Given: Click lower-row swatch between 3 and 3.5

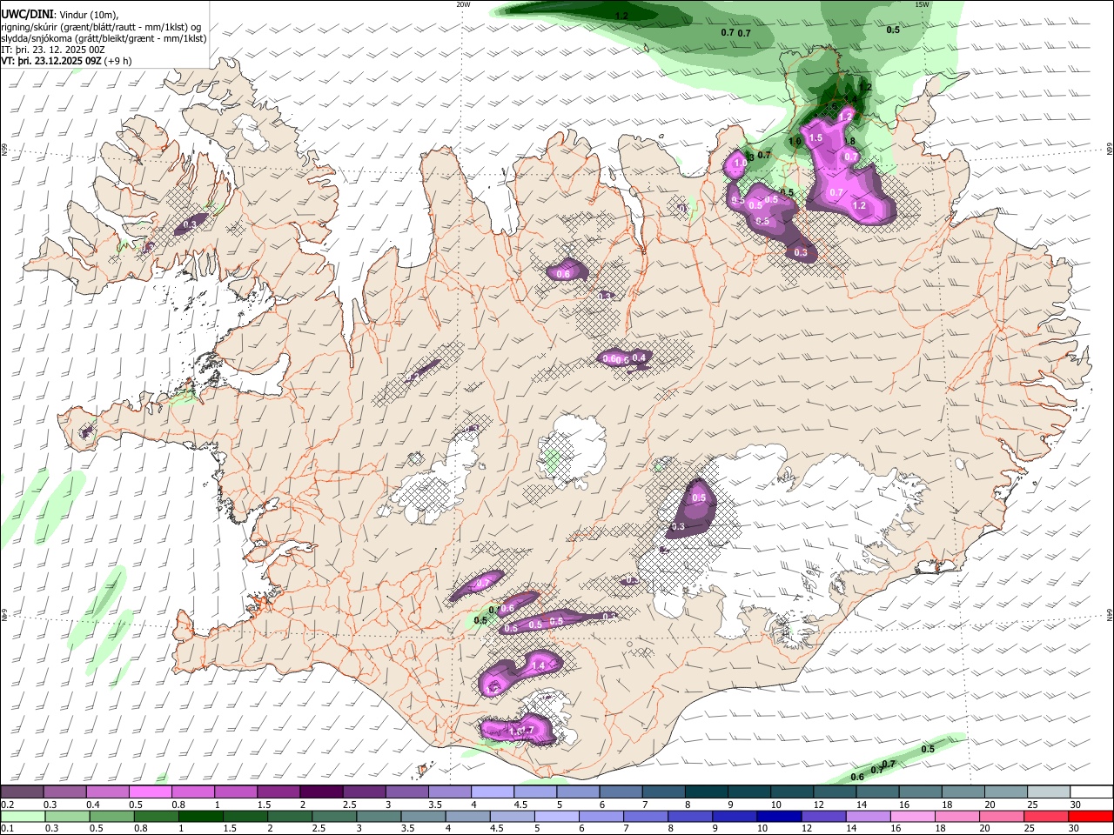Looking at the screenshot, I should point(380,816).
